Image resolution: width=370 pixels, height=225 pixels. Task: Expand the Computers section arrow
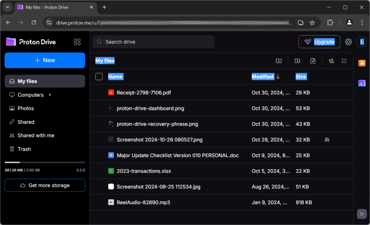click(x=50, y=95)
